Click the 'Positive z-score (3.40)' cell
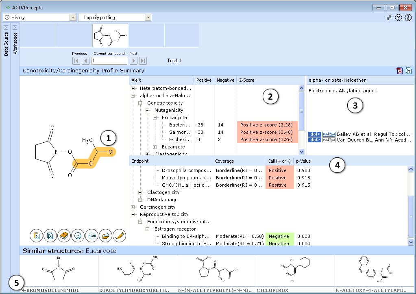Viewport: 416px width, 294px height. click(x=268, y=132)
